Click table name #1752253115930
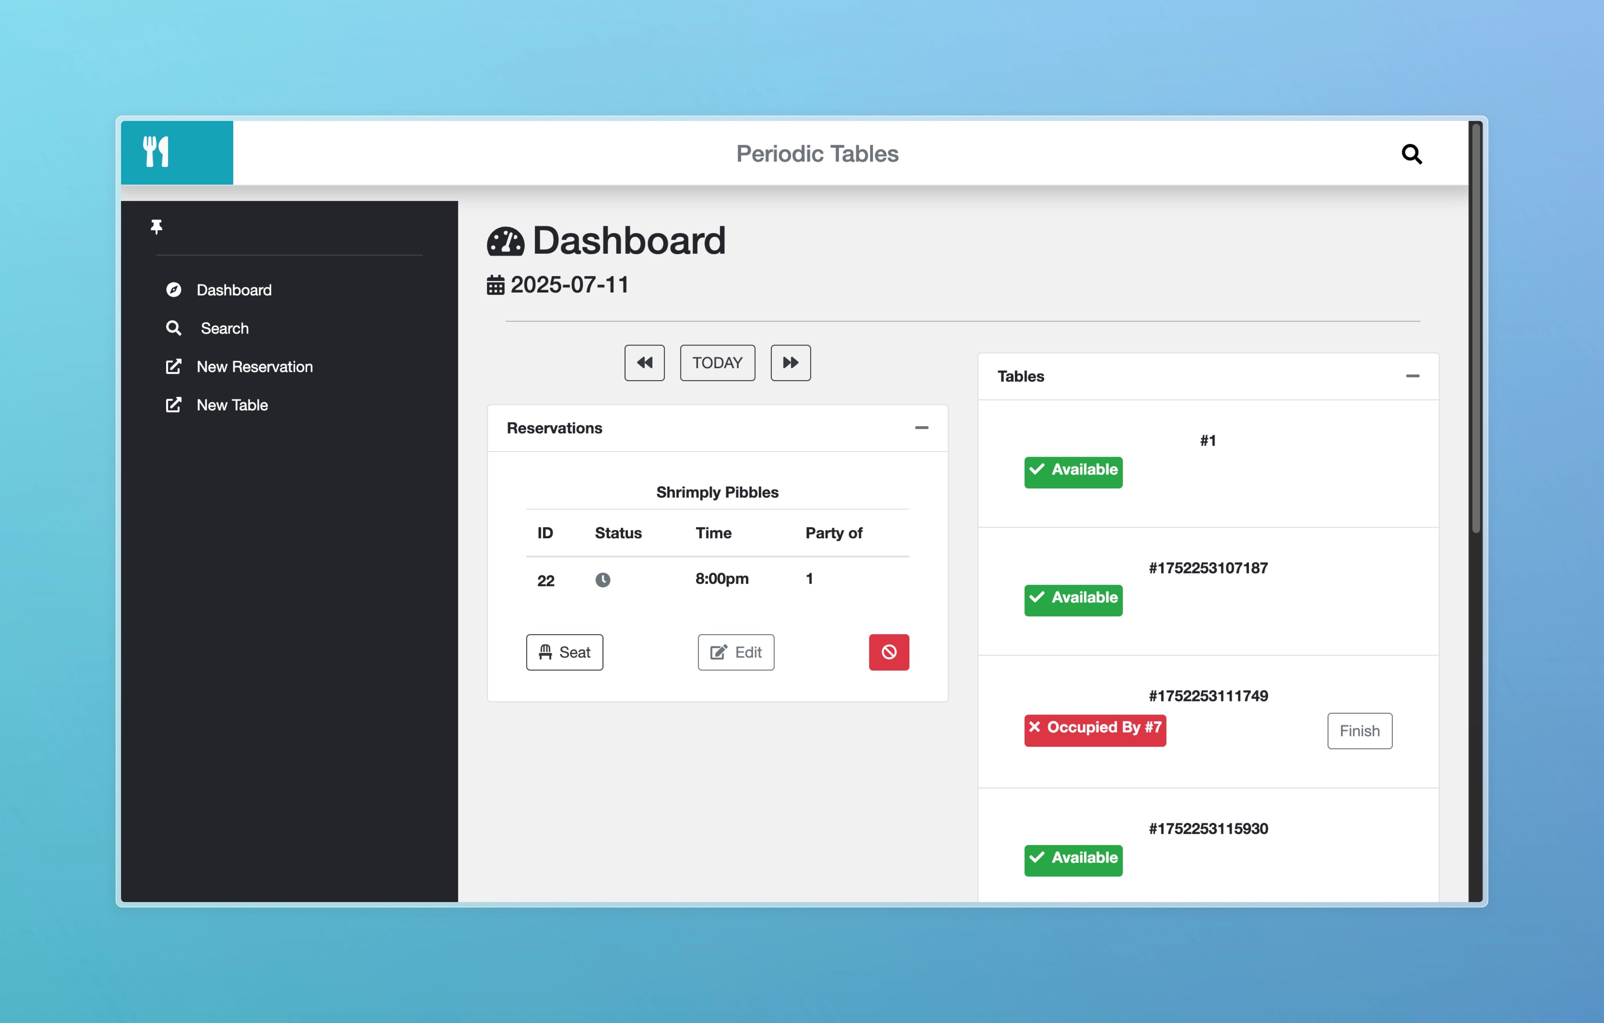The width and height of the screenshot is (1604, 1023). tap(1208, 829)
